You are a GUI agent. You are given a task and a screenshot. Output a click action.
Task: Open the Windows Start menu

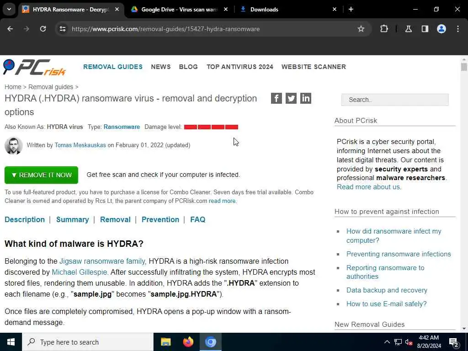point(11,342)
